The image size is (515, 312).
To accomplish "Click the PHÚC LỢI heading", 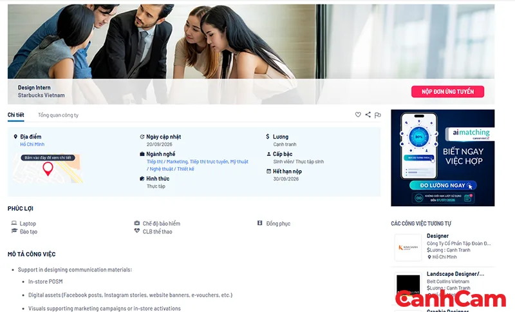I will tap(21, 208).
